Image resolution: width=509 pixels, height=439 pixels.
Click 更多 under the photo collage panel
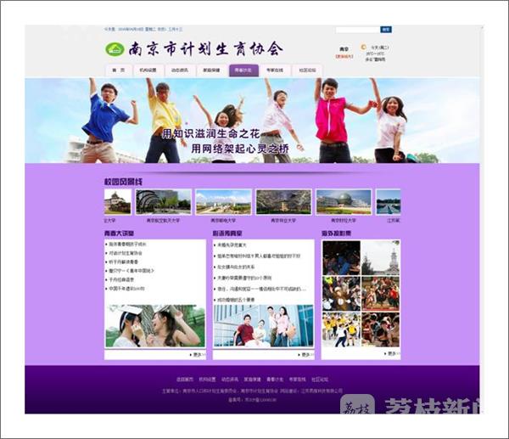pos(392,354)
